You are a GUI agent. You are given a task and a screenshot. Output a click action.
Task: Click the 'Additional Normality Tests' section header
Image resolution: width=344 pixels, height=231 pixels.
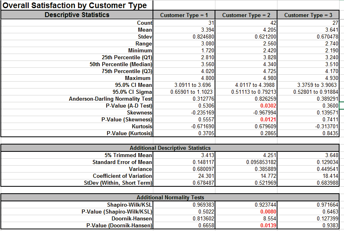tap(170, 197)
